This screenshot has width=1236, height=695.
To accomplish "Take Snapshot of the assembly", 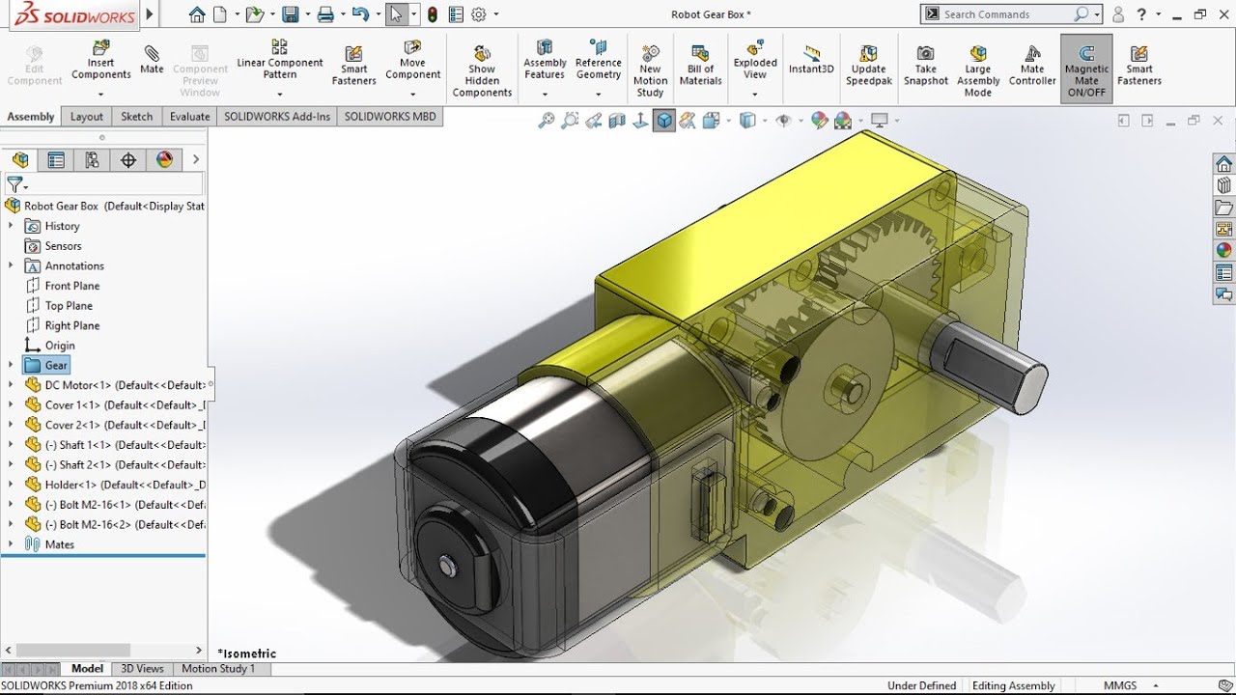I will [926, 66].
